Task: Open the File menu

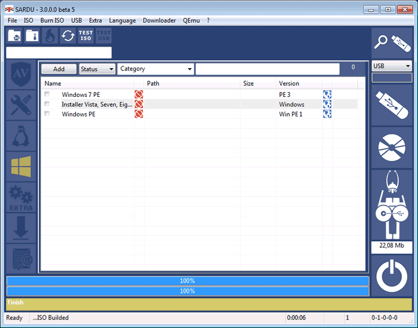Action: coord(13,20)
